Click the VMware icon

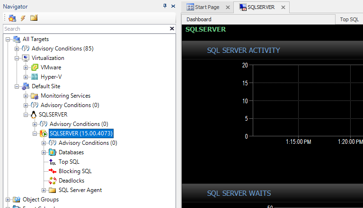[35, 67]
